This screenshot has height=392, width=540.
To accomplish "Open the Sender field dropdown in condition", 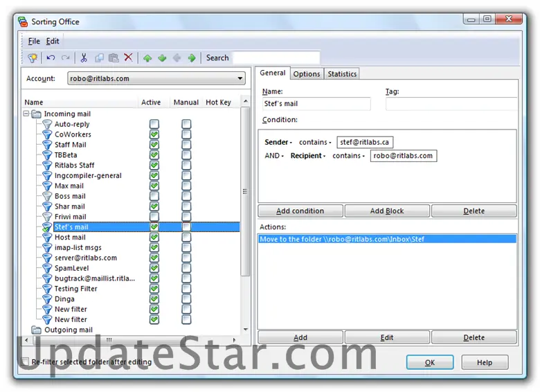I will coord(278,142).
